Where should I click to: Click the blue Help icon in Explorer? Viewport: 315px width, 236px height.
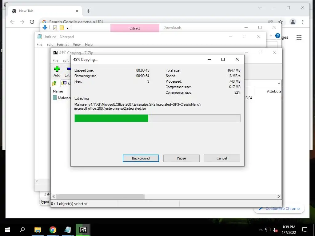point(278,36)
